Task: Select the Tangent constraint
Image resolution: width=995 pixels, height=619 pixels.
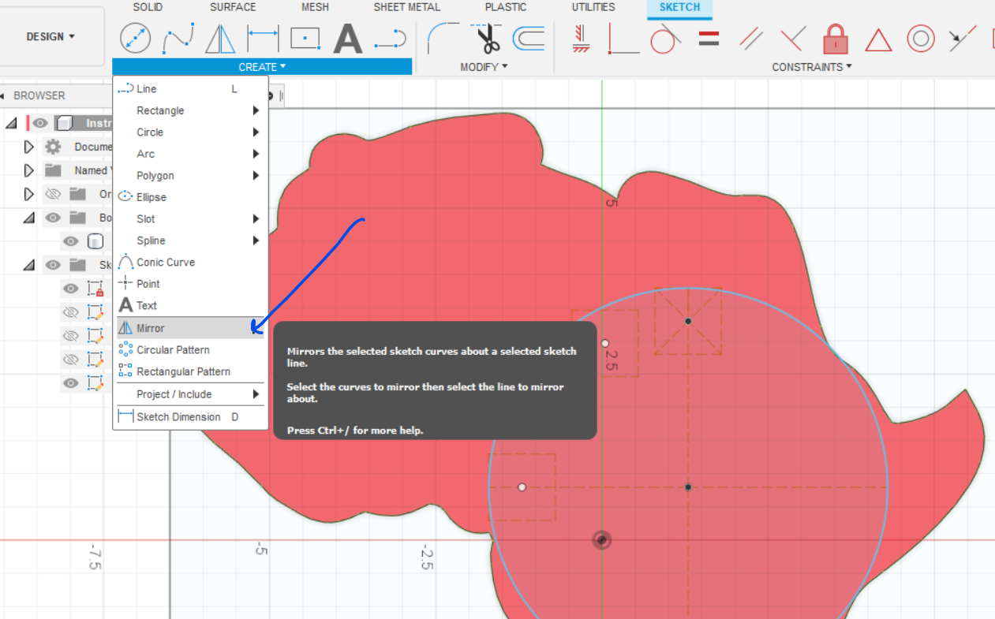Action: [x=665, y=37]
